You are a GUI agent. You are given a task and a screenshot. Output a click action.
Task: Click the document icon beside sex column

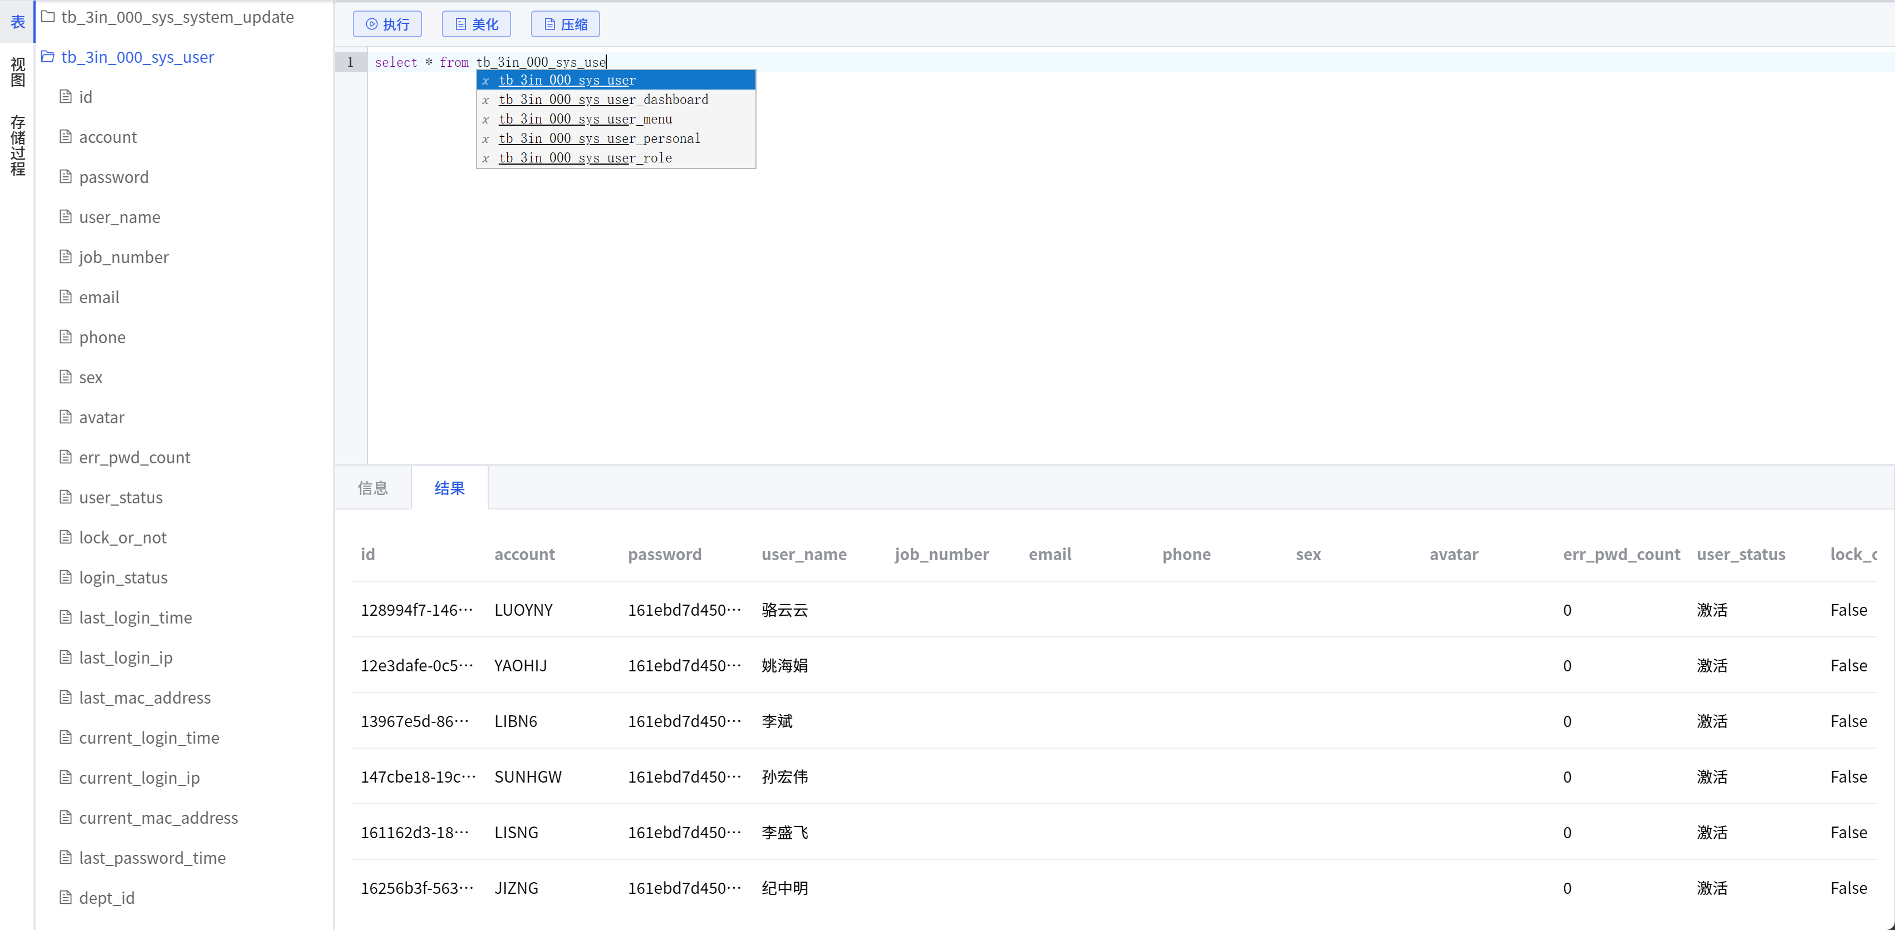click(x=66, y=377)
